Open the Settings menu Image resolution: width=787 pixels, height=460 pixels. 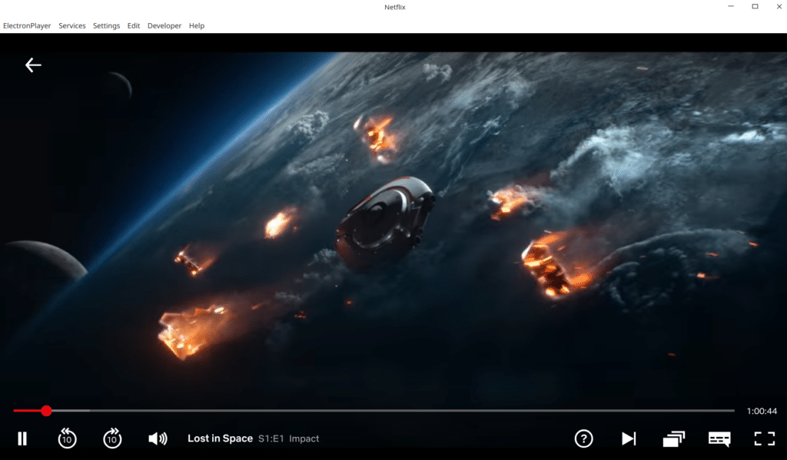106,25
